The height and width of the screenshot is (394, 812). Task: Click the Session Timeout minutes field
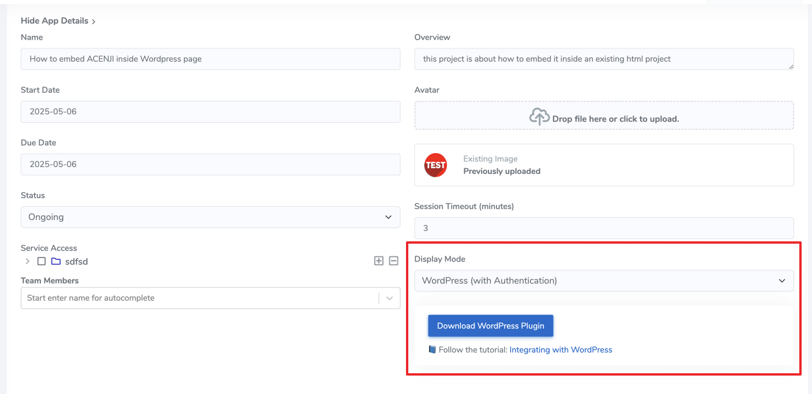point(604,228)
